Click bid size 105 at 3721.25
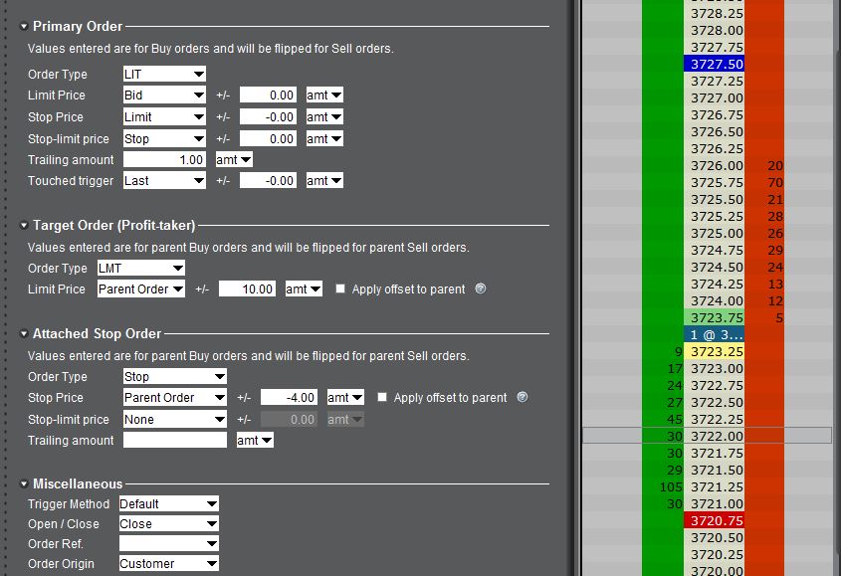Image resolution: width=841 pixels, height=576 pixels. pos(671,487)
